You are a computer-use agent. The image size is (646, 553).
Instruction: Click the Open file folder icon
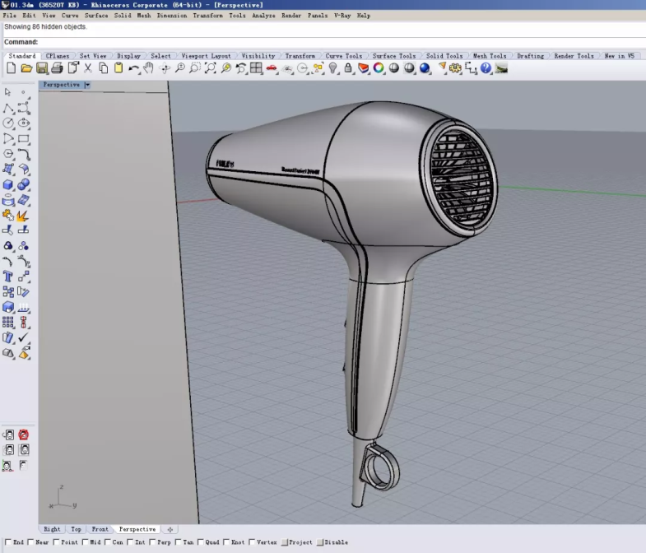[26, 68]
